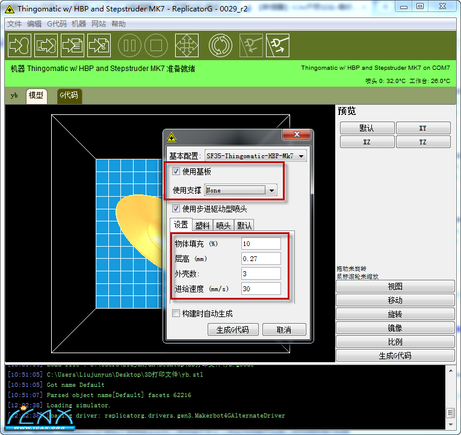Click the 进给速度 (mm/s) input field

click(261, 289)
